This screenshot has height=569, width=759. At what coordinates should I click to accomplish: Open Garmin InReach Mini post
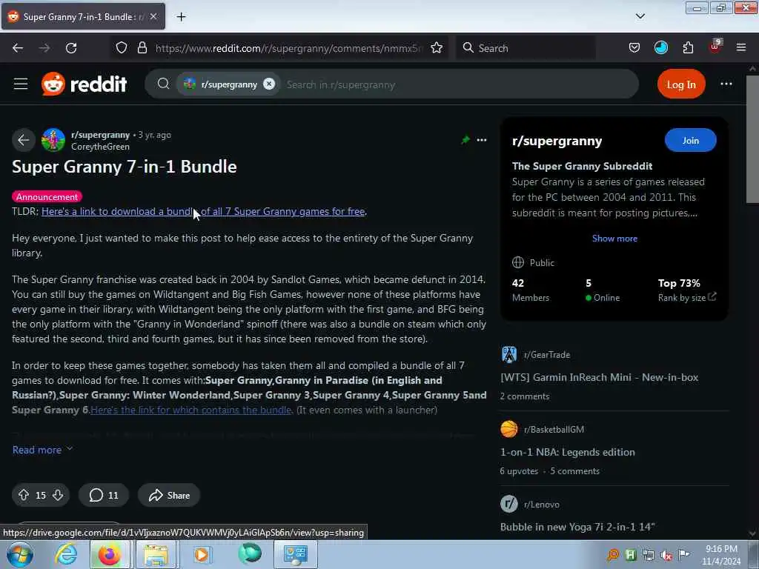click(599, 377)
